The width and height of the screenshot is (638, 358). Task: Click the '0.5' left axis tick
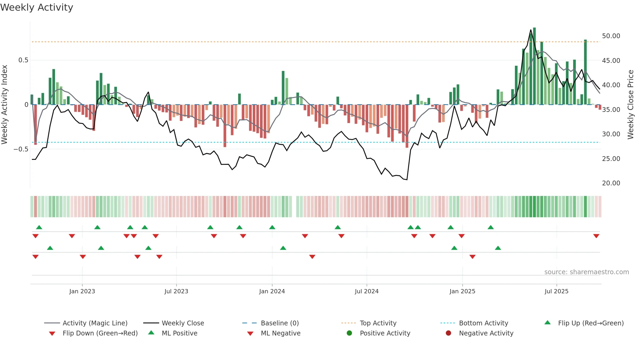(x=23, y=60)
